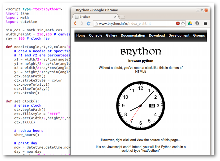The width and height of the screenshot is (220, 161).
Task: Open a new tab with the new-tab button
Action: coord(122,16)
